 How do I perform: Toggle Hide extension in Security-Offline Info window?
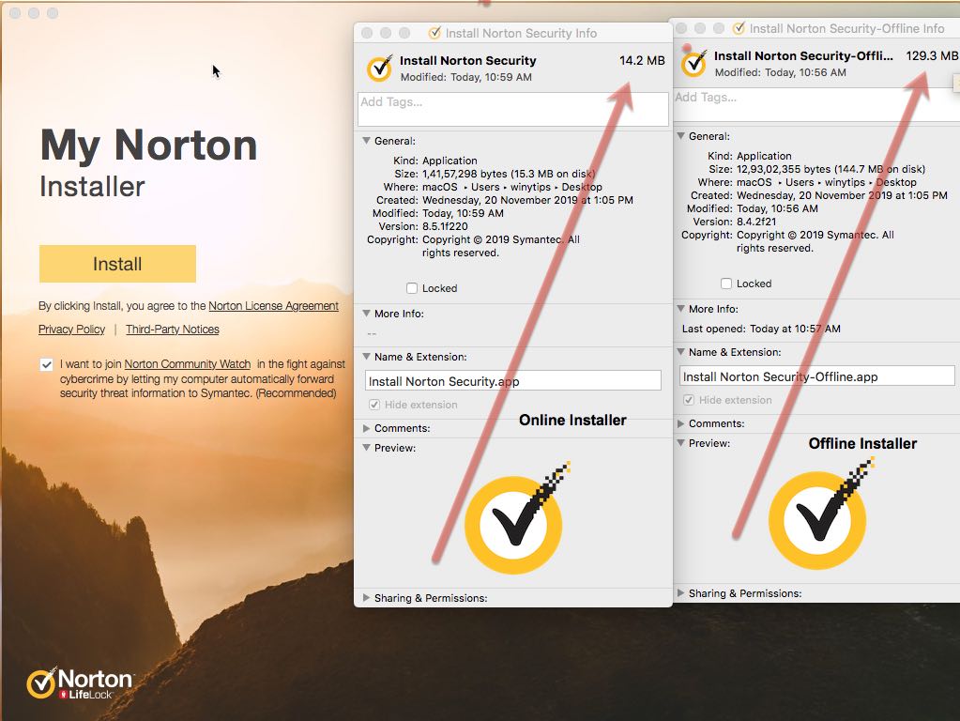pyautogui.click(x=689, y=400)
